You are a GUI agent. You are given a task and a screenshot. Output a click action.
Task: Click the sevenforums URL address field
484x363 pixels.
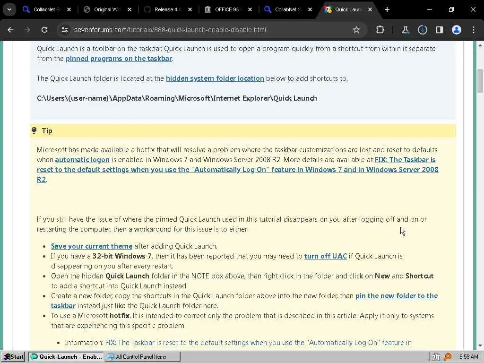[170, 30]
